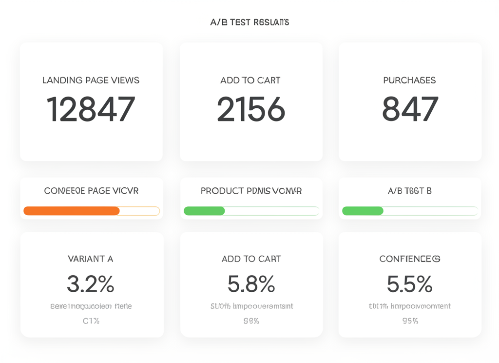This screenshot has width=499, height=363.
Task: Click the A/B Test Results title
Action: click(x=249, y=21)
